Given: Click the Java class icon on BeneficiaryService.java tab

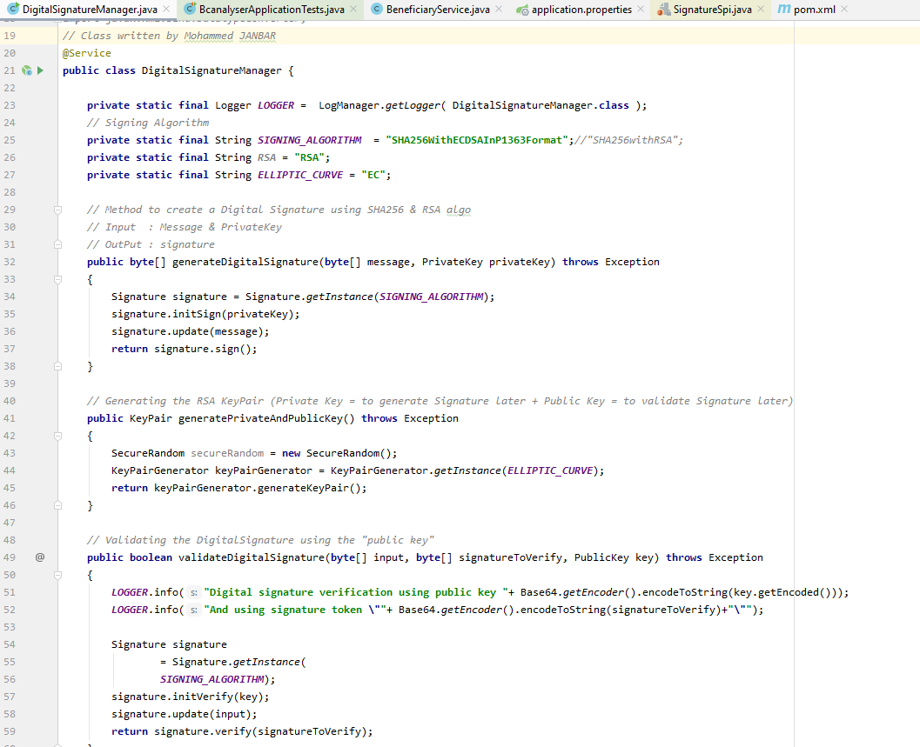Looking at the screenshot, I should pos(377,10).
